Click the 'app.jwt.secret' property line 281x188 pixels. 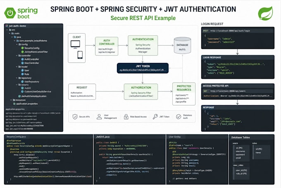tap(24, 126)
